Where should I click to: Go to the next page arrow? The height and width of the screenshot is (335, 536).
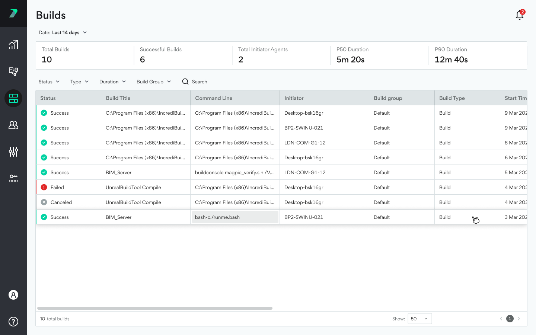(x=519, y=319)
